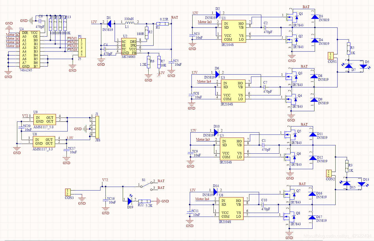The width and height of the screenshot is (374, 241).
Task: Click the U6 IR2104S driver chip
Action: 232,208
